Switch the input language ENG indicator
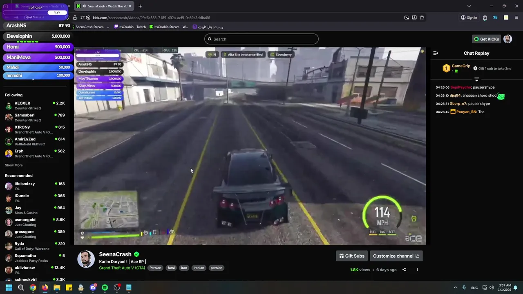This screenshot has height=294, width=523. pyautogui.click(x=474, y=287)
